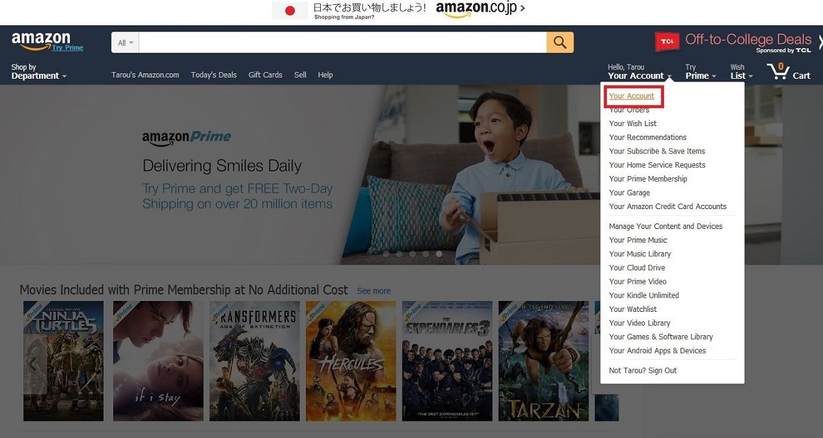Open the Tarzan movie poster
The image size is (823, 438).
pyautogui.click(x=543, y=361)
